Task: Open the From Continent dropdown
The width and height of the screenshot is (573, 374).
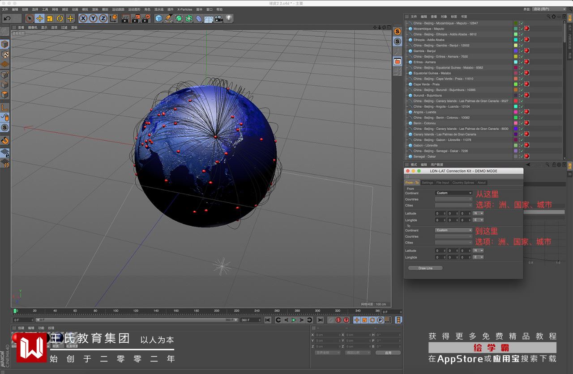Action: [x=454, y=193]
